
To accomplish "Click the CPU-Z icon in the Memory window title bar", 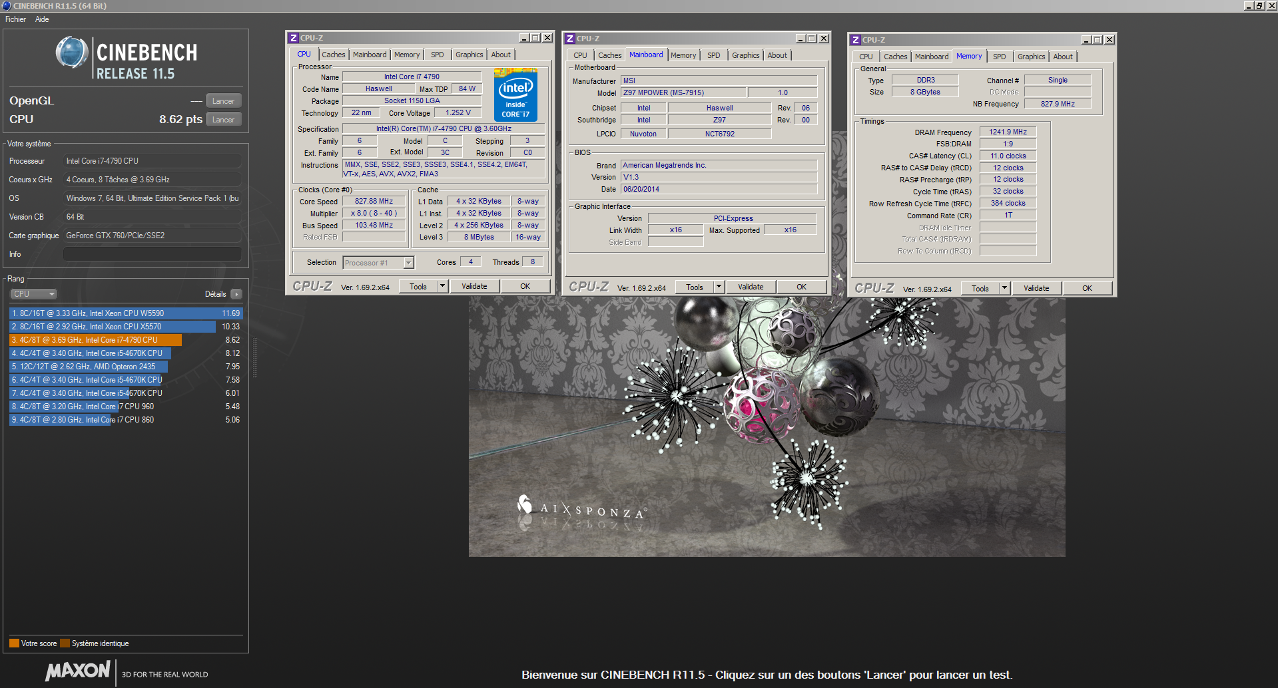I will tap(855, 40).
